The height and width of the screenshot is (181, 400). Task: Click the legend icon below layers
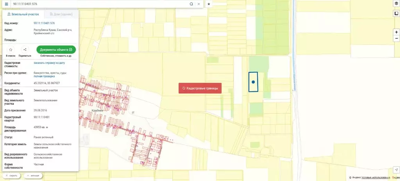(x=396, y=13)
